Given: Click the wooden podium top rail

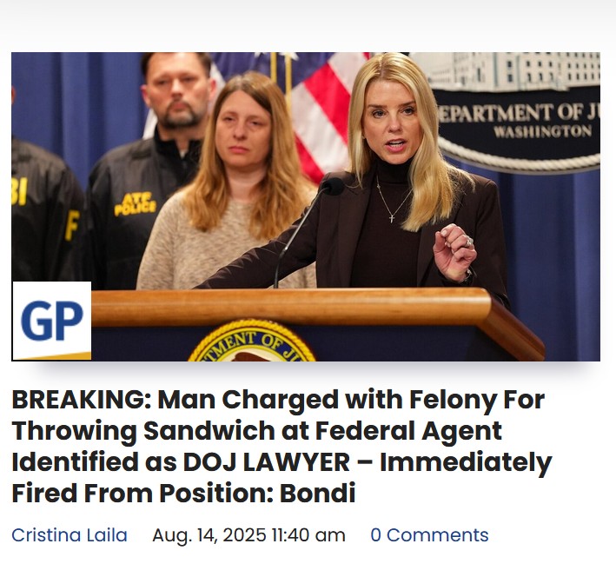Looking at the screenshot, I should 291,308.
